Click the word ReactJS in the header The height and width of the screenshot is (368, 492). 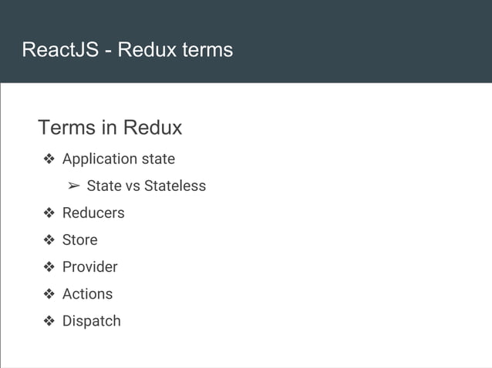coord(60,49)
